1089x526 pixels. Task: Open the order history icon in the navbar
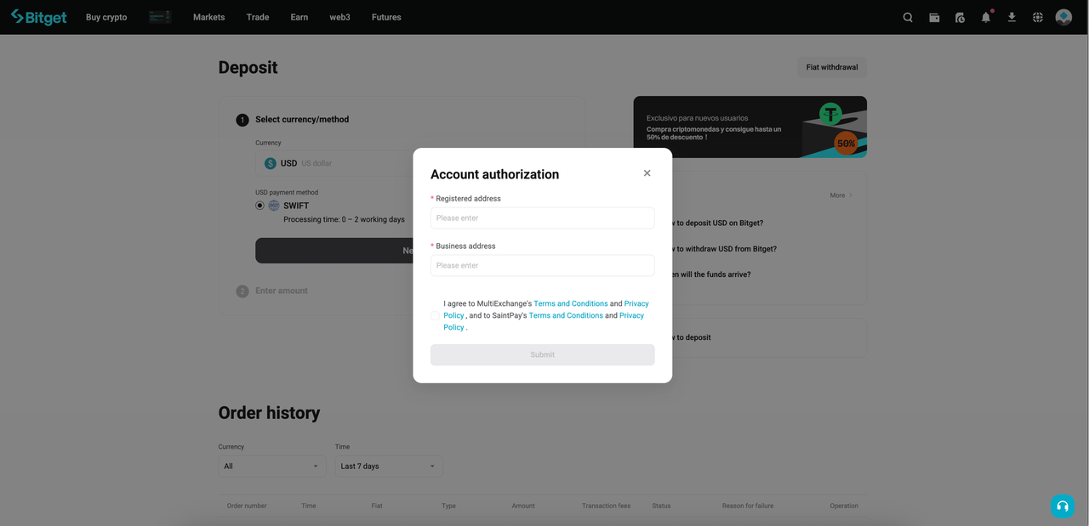[x=960, y=16]
